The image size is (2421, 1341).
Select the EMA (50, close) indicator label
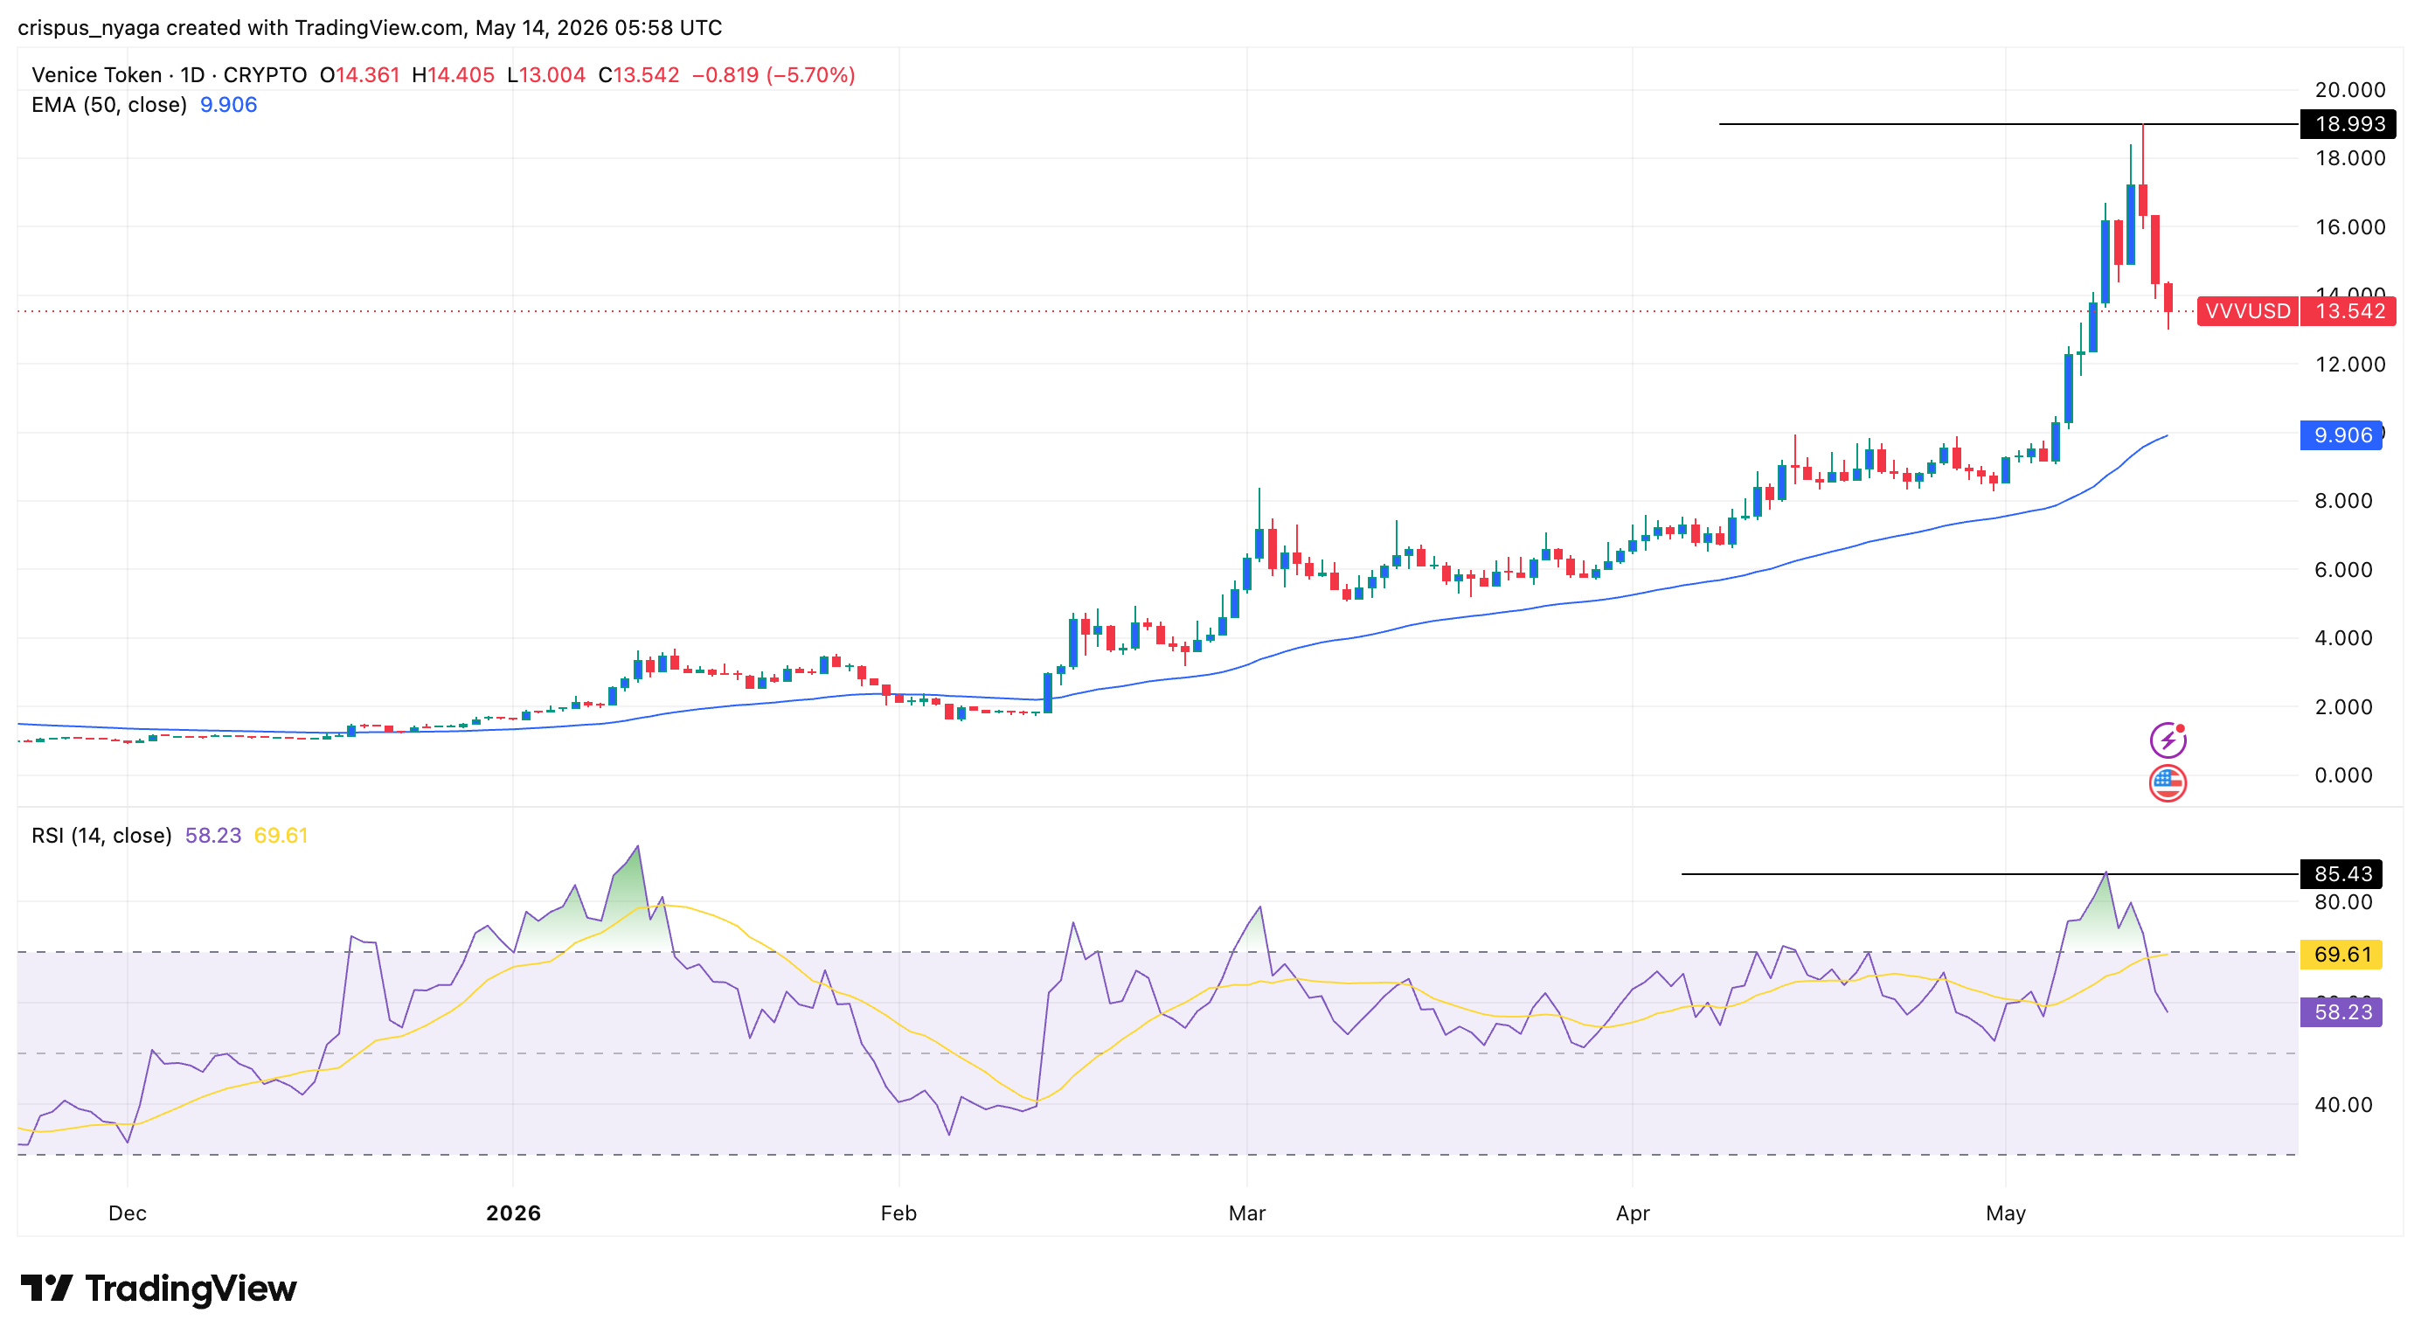[109, 104]
